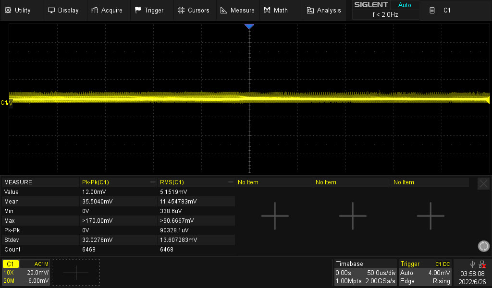Add measurement in the leftmost empty slot
The image size is (492, 288).
[x=275, y=216]
